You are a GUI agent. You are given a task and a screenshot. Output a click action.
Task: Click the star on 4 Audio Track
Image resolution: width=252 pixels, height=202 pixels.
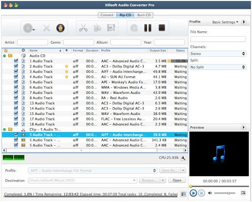pos(66,77)
